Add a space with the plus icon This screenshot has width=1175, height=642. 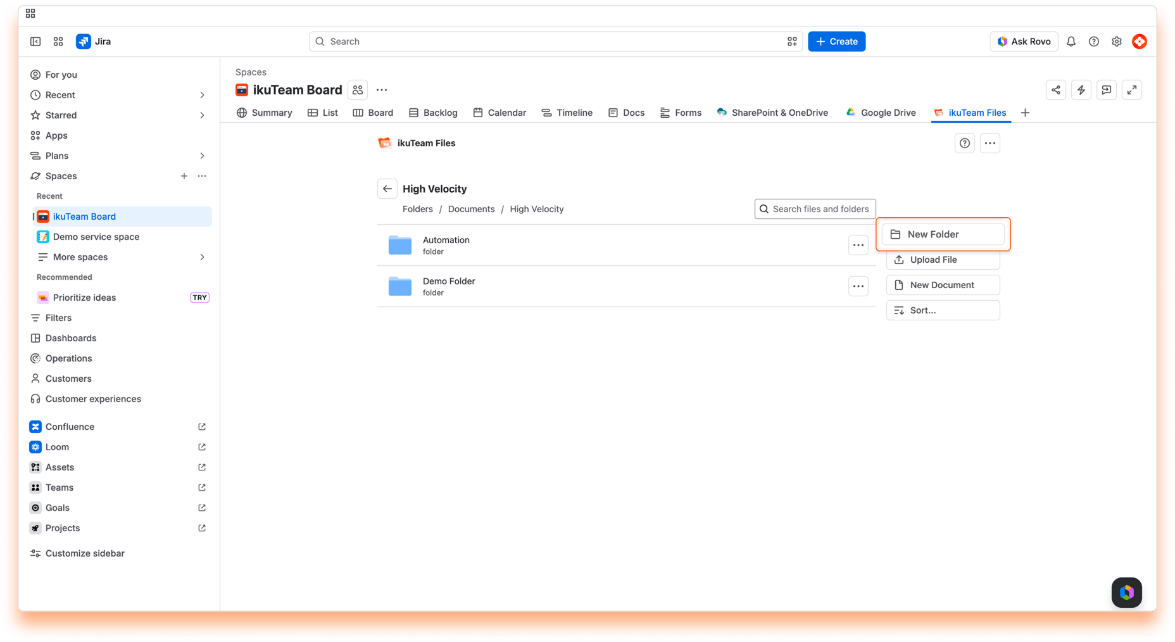click(184, 176)
